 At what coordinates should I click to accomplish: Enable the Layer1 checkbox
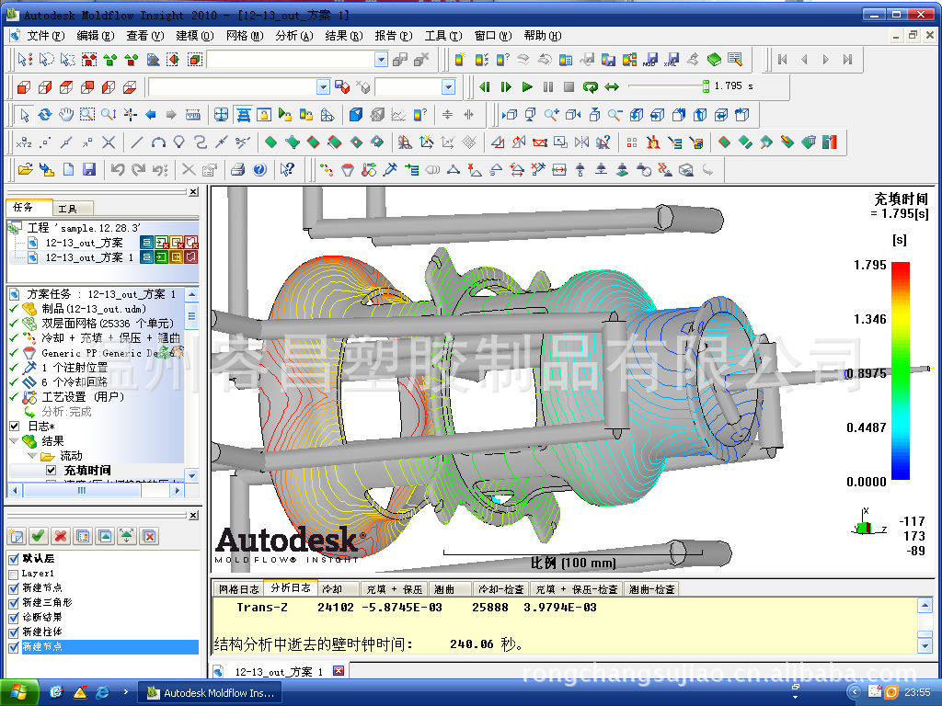14,574
